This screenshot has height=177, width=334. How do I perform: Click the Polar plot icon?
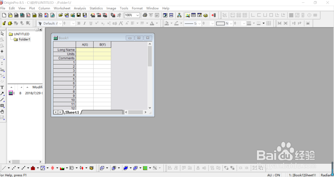point(72,168)
